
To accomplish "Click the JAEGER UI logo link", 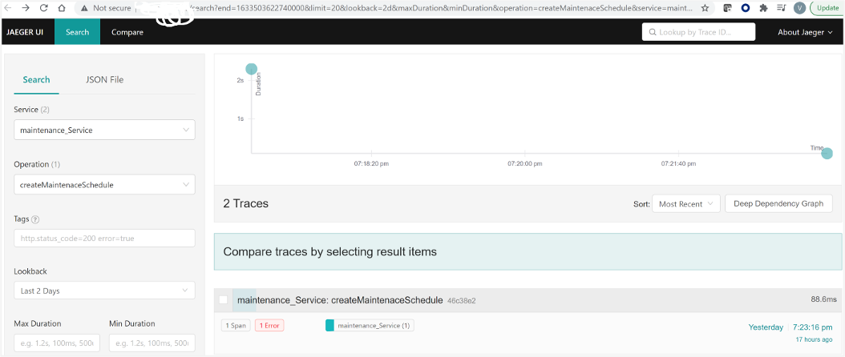I will point(25,32).
